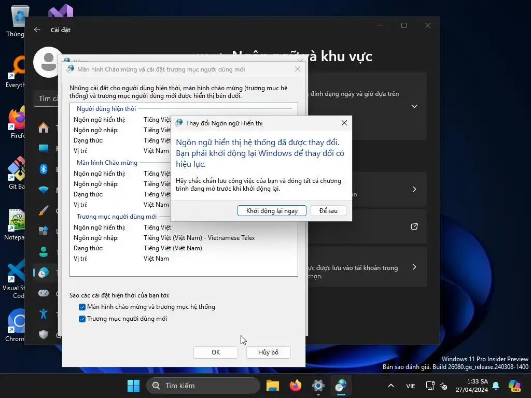The width and height of the screenshot is (531, 398).
Task: Open the Time & language clock icon in sidebar
Action: pyautogui.click(x=44, y=273)
